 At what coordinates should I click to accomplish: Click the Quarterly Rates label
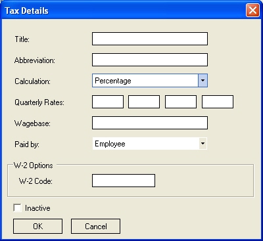39,102
